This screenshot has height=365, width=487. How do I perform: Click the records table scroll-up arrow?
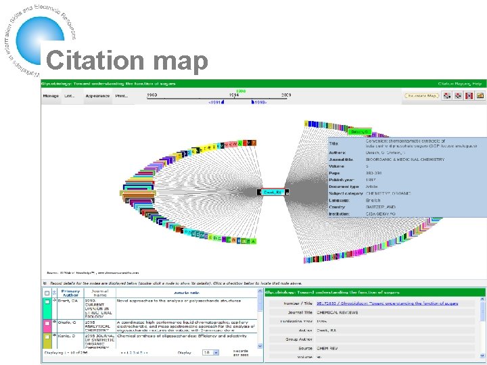tap(260, 291)
